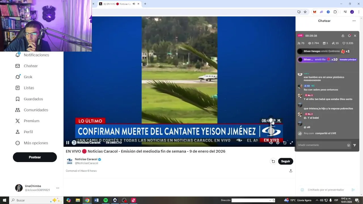Click the Premium X logo icon
This screenshot has height=204, width=363.
18,121
